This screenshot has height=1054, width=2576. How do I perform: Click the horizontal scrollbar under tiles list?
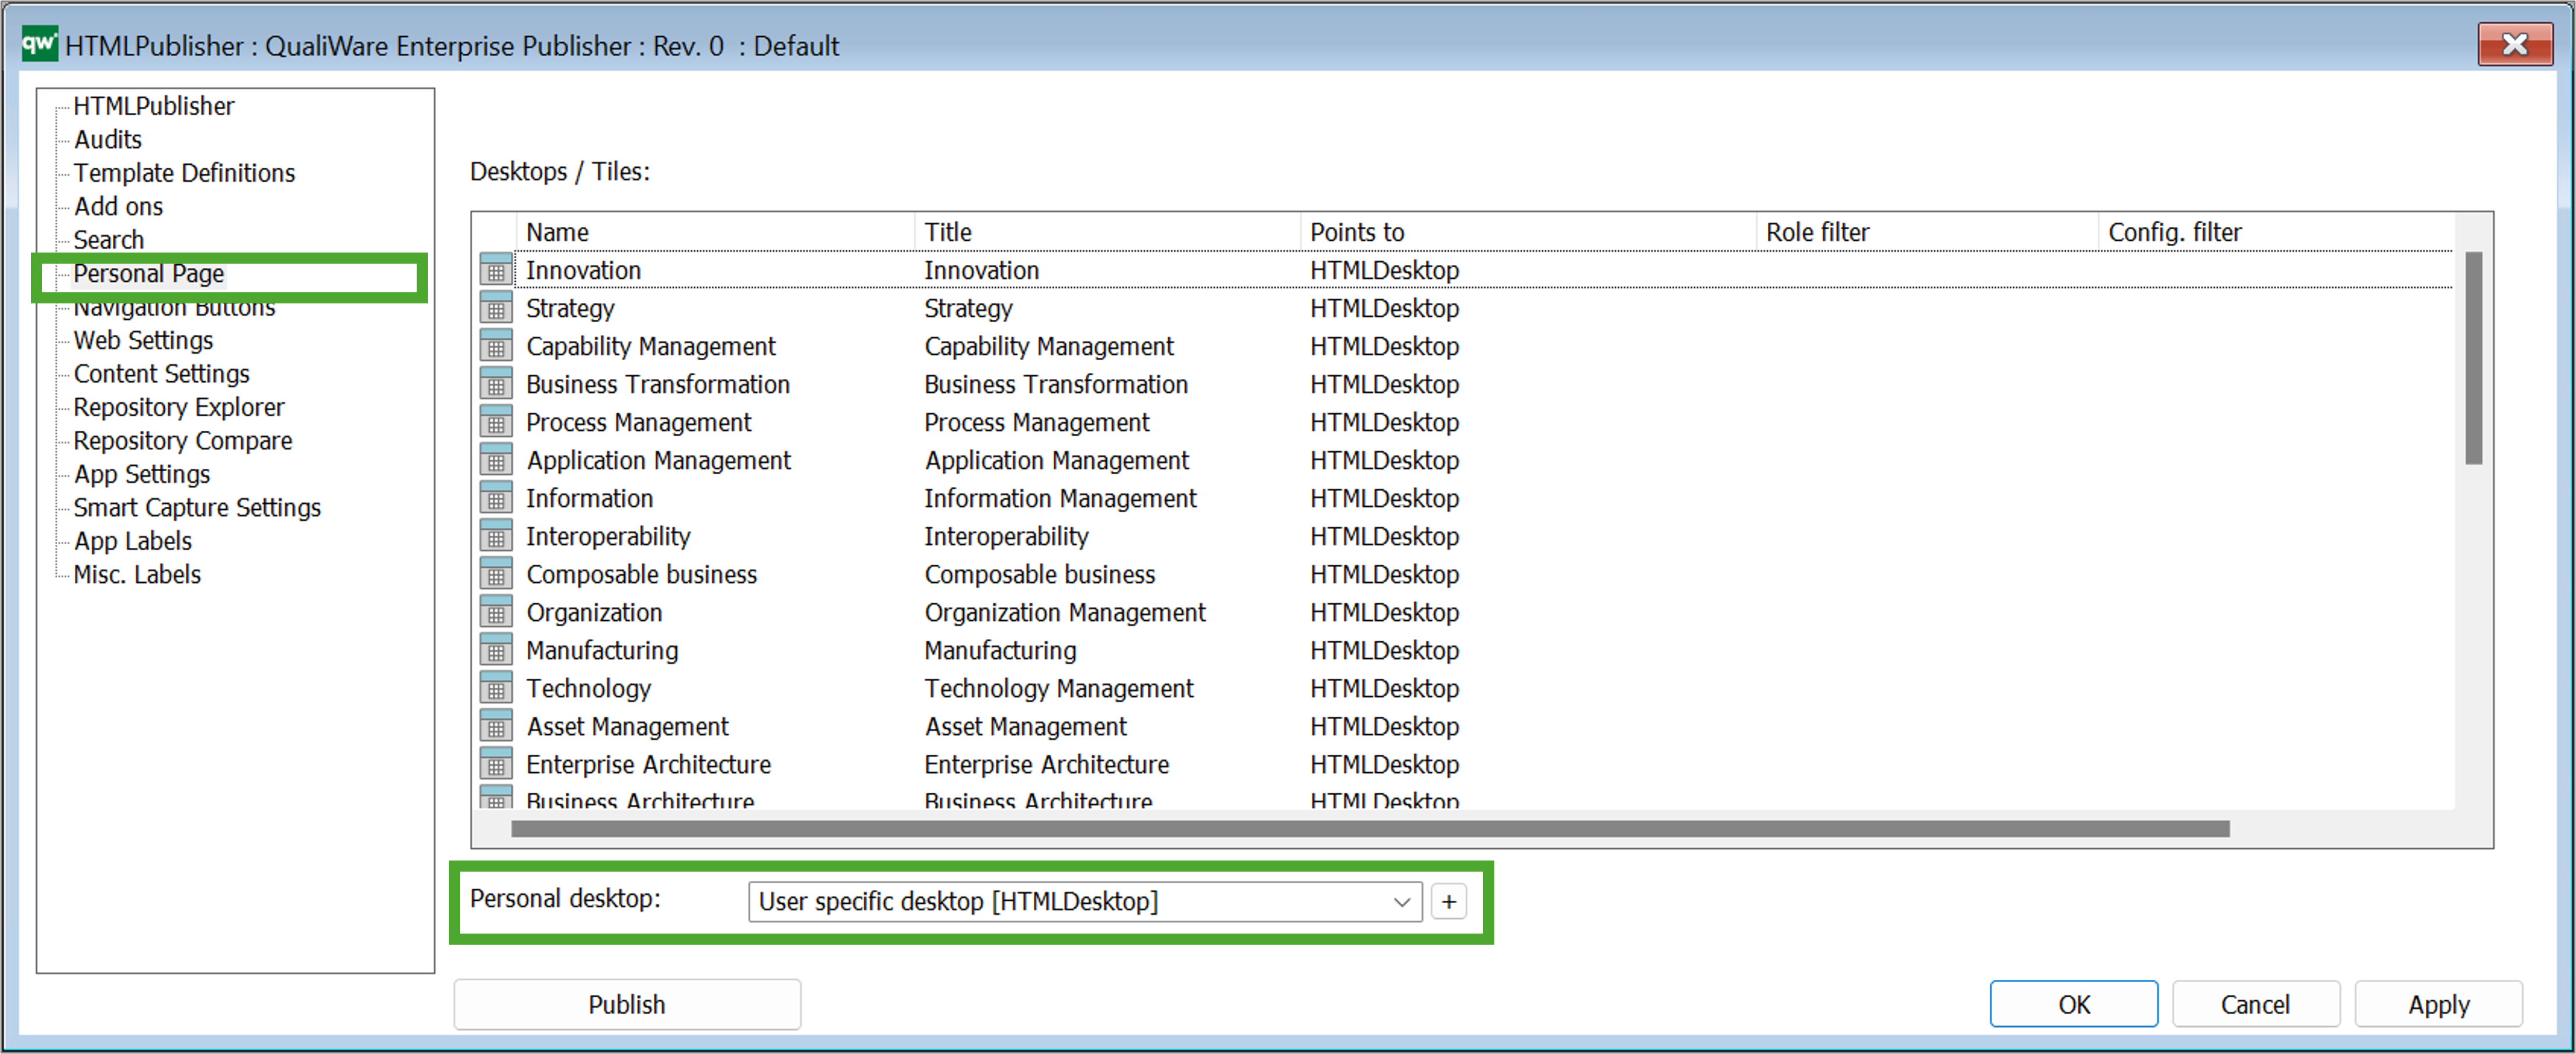1370,829
